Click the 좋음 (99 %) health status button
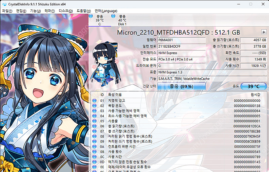Screen dimensions: 269x172 (x=182, y=86)
